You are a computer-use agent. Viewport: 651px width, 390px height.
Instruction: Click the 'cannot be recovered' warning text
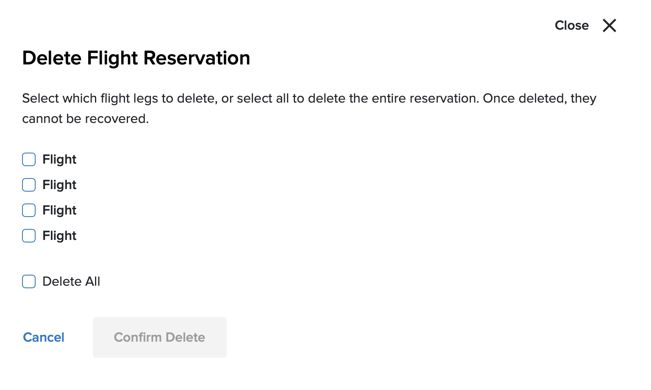click(85, 119)
